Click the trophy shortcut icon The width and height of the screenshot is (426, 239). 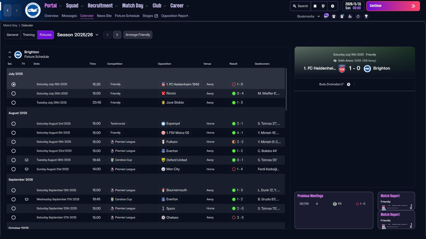pos(366,16)
